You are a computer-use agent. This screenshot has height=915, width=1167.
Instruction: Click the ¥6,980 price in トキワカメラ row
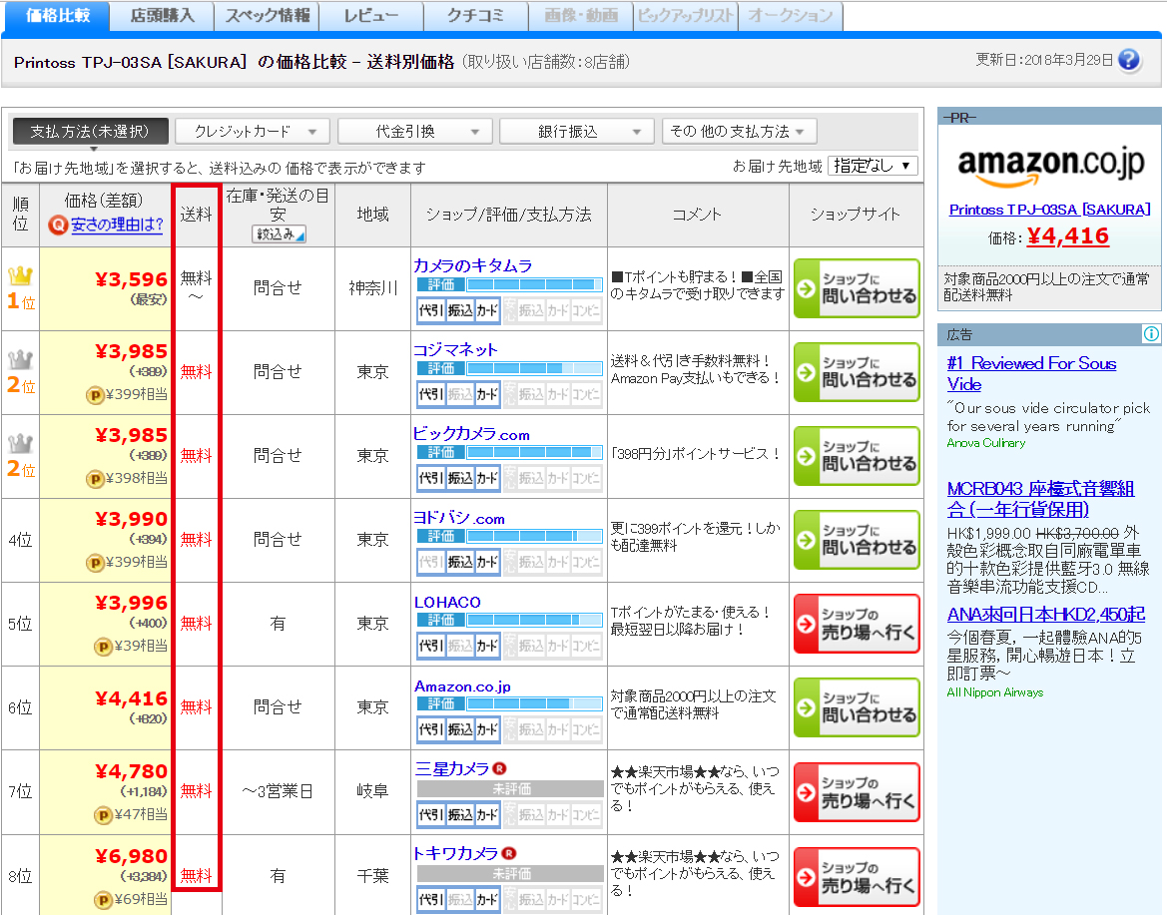(131, 856)
